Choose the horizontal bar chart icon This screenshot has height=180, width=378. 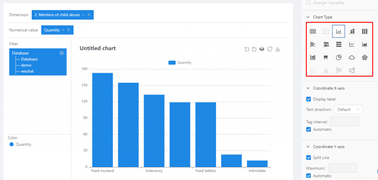click(313, 45)
